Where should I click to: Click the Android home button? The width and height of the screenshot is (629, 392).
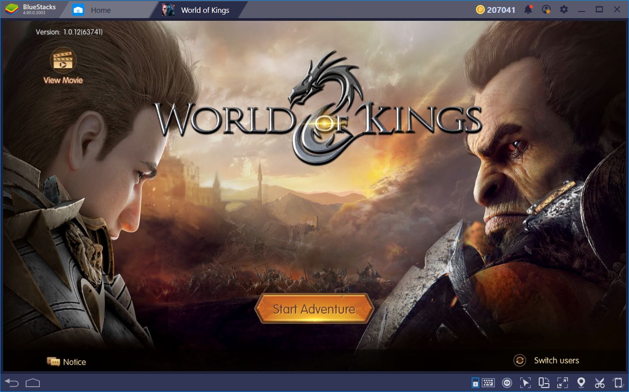pos(33,383)
